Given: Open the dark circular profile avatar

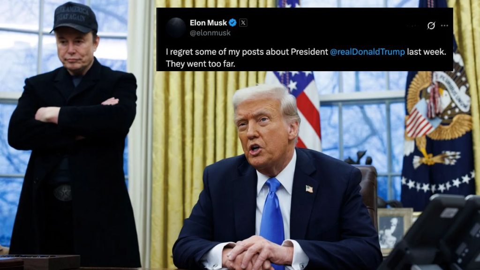Looking at the screenshot, I should [x=176, y=28].
